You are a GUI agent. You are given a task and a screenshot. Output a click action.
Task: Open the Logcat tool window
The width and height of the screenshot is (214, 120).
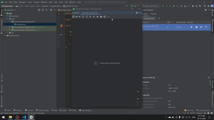(x=63, y=110)
